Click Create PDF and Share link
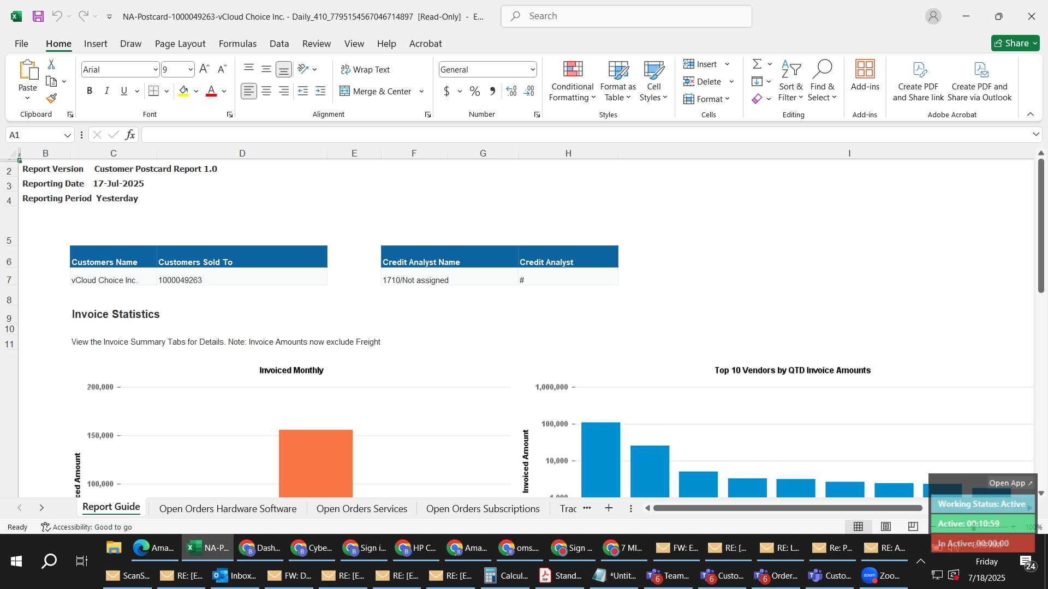This screenshot has height=589, width=1048. 918,81
